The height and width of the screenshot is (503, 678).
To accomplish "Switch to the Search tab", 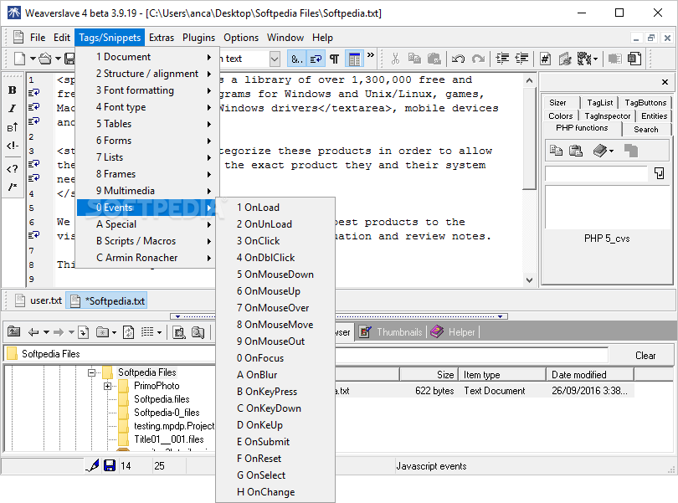I will pyautogui.click(x=645, y=130).
